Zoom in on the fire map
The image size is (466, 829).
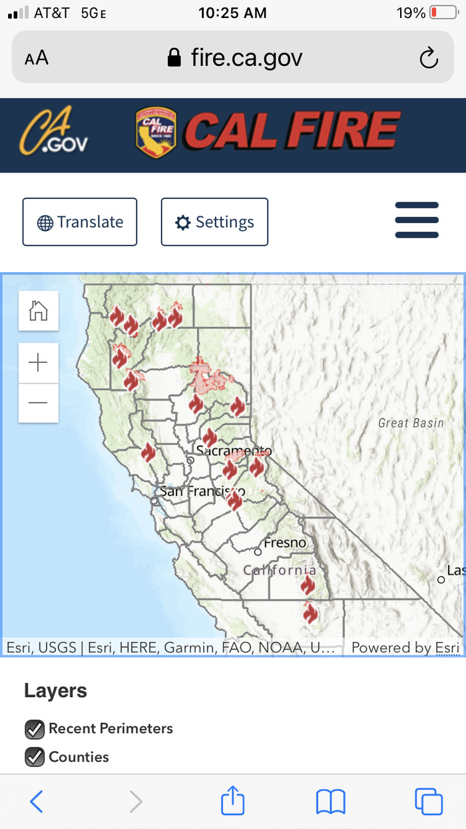(39, 363)
